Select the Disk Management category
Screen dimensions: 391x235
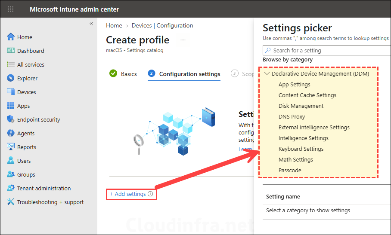tap(301, 106)
